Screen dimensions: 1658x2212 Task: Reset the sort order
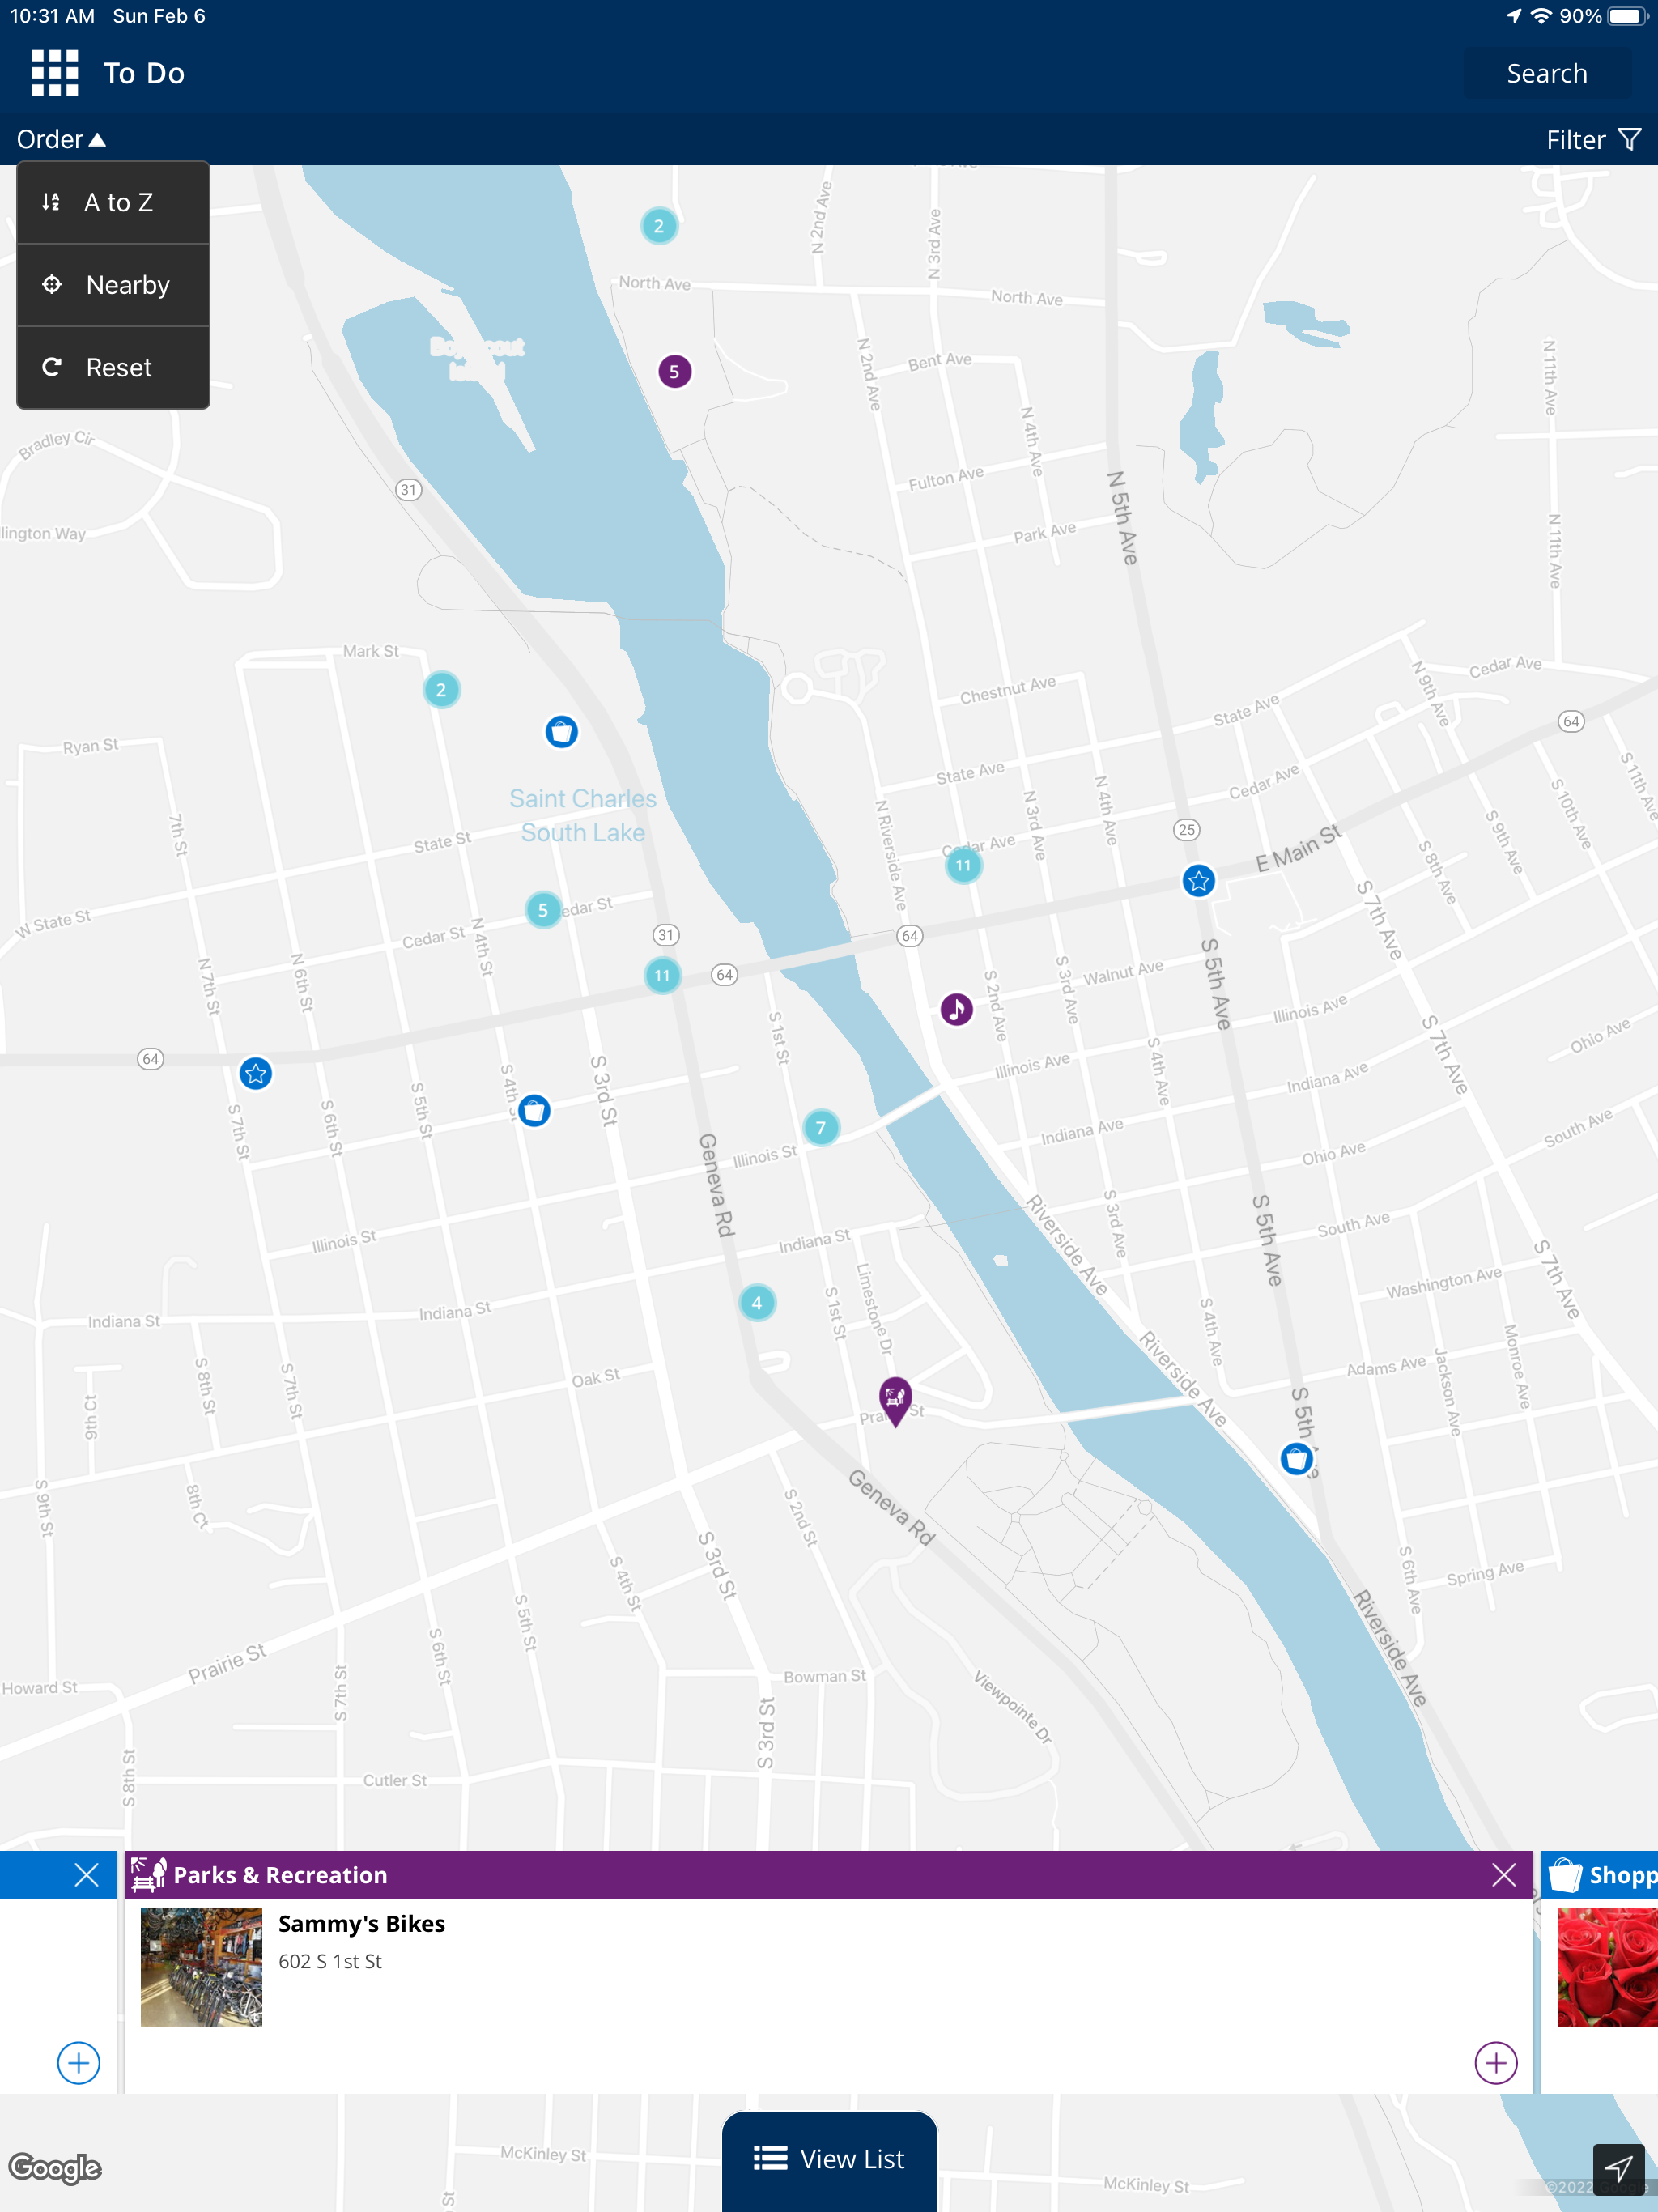coord(113,368)
